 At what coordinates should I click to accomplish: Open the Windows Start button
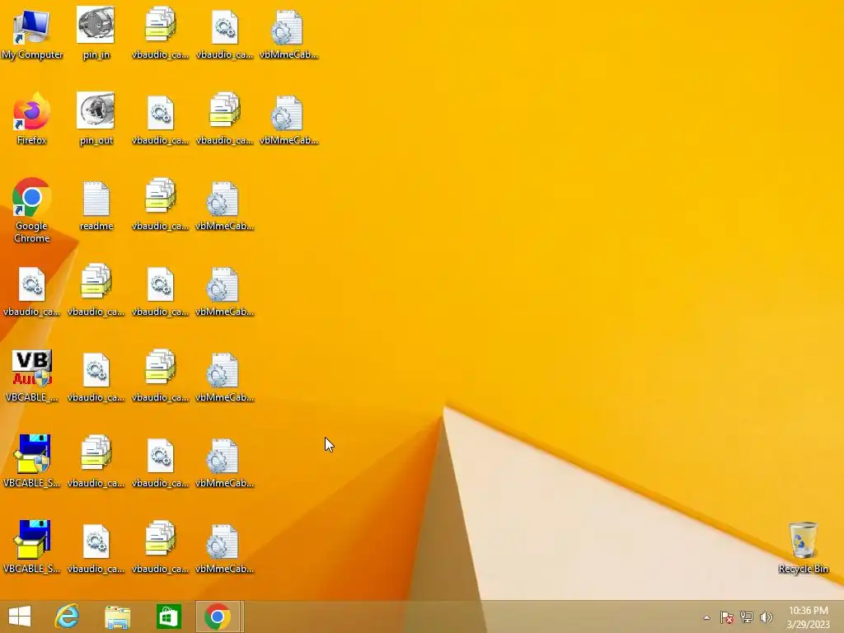[20, 617]
